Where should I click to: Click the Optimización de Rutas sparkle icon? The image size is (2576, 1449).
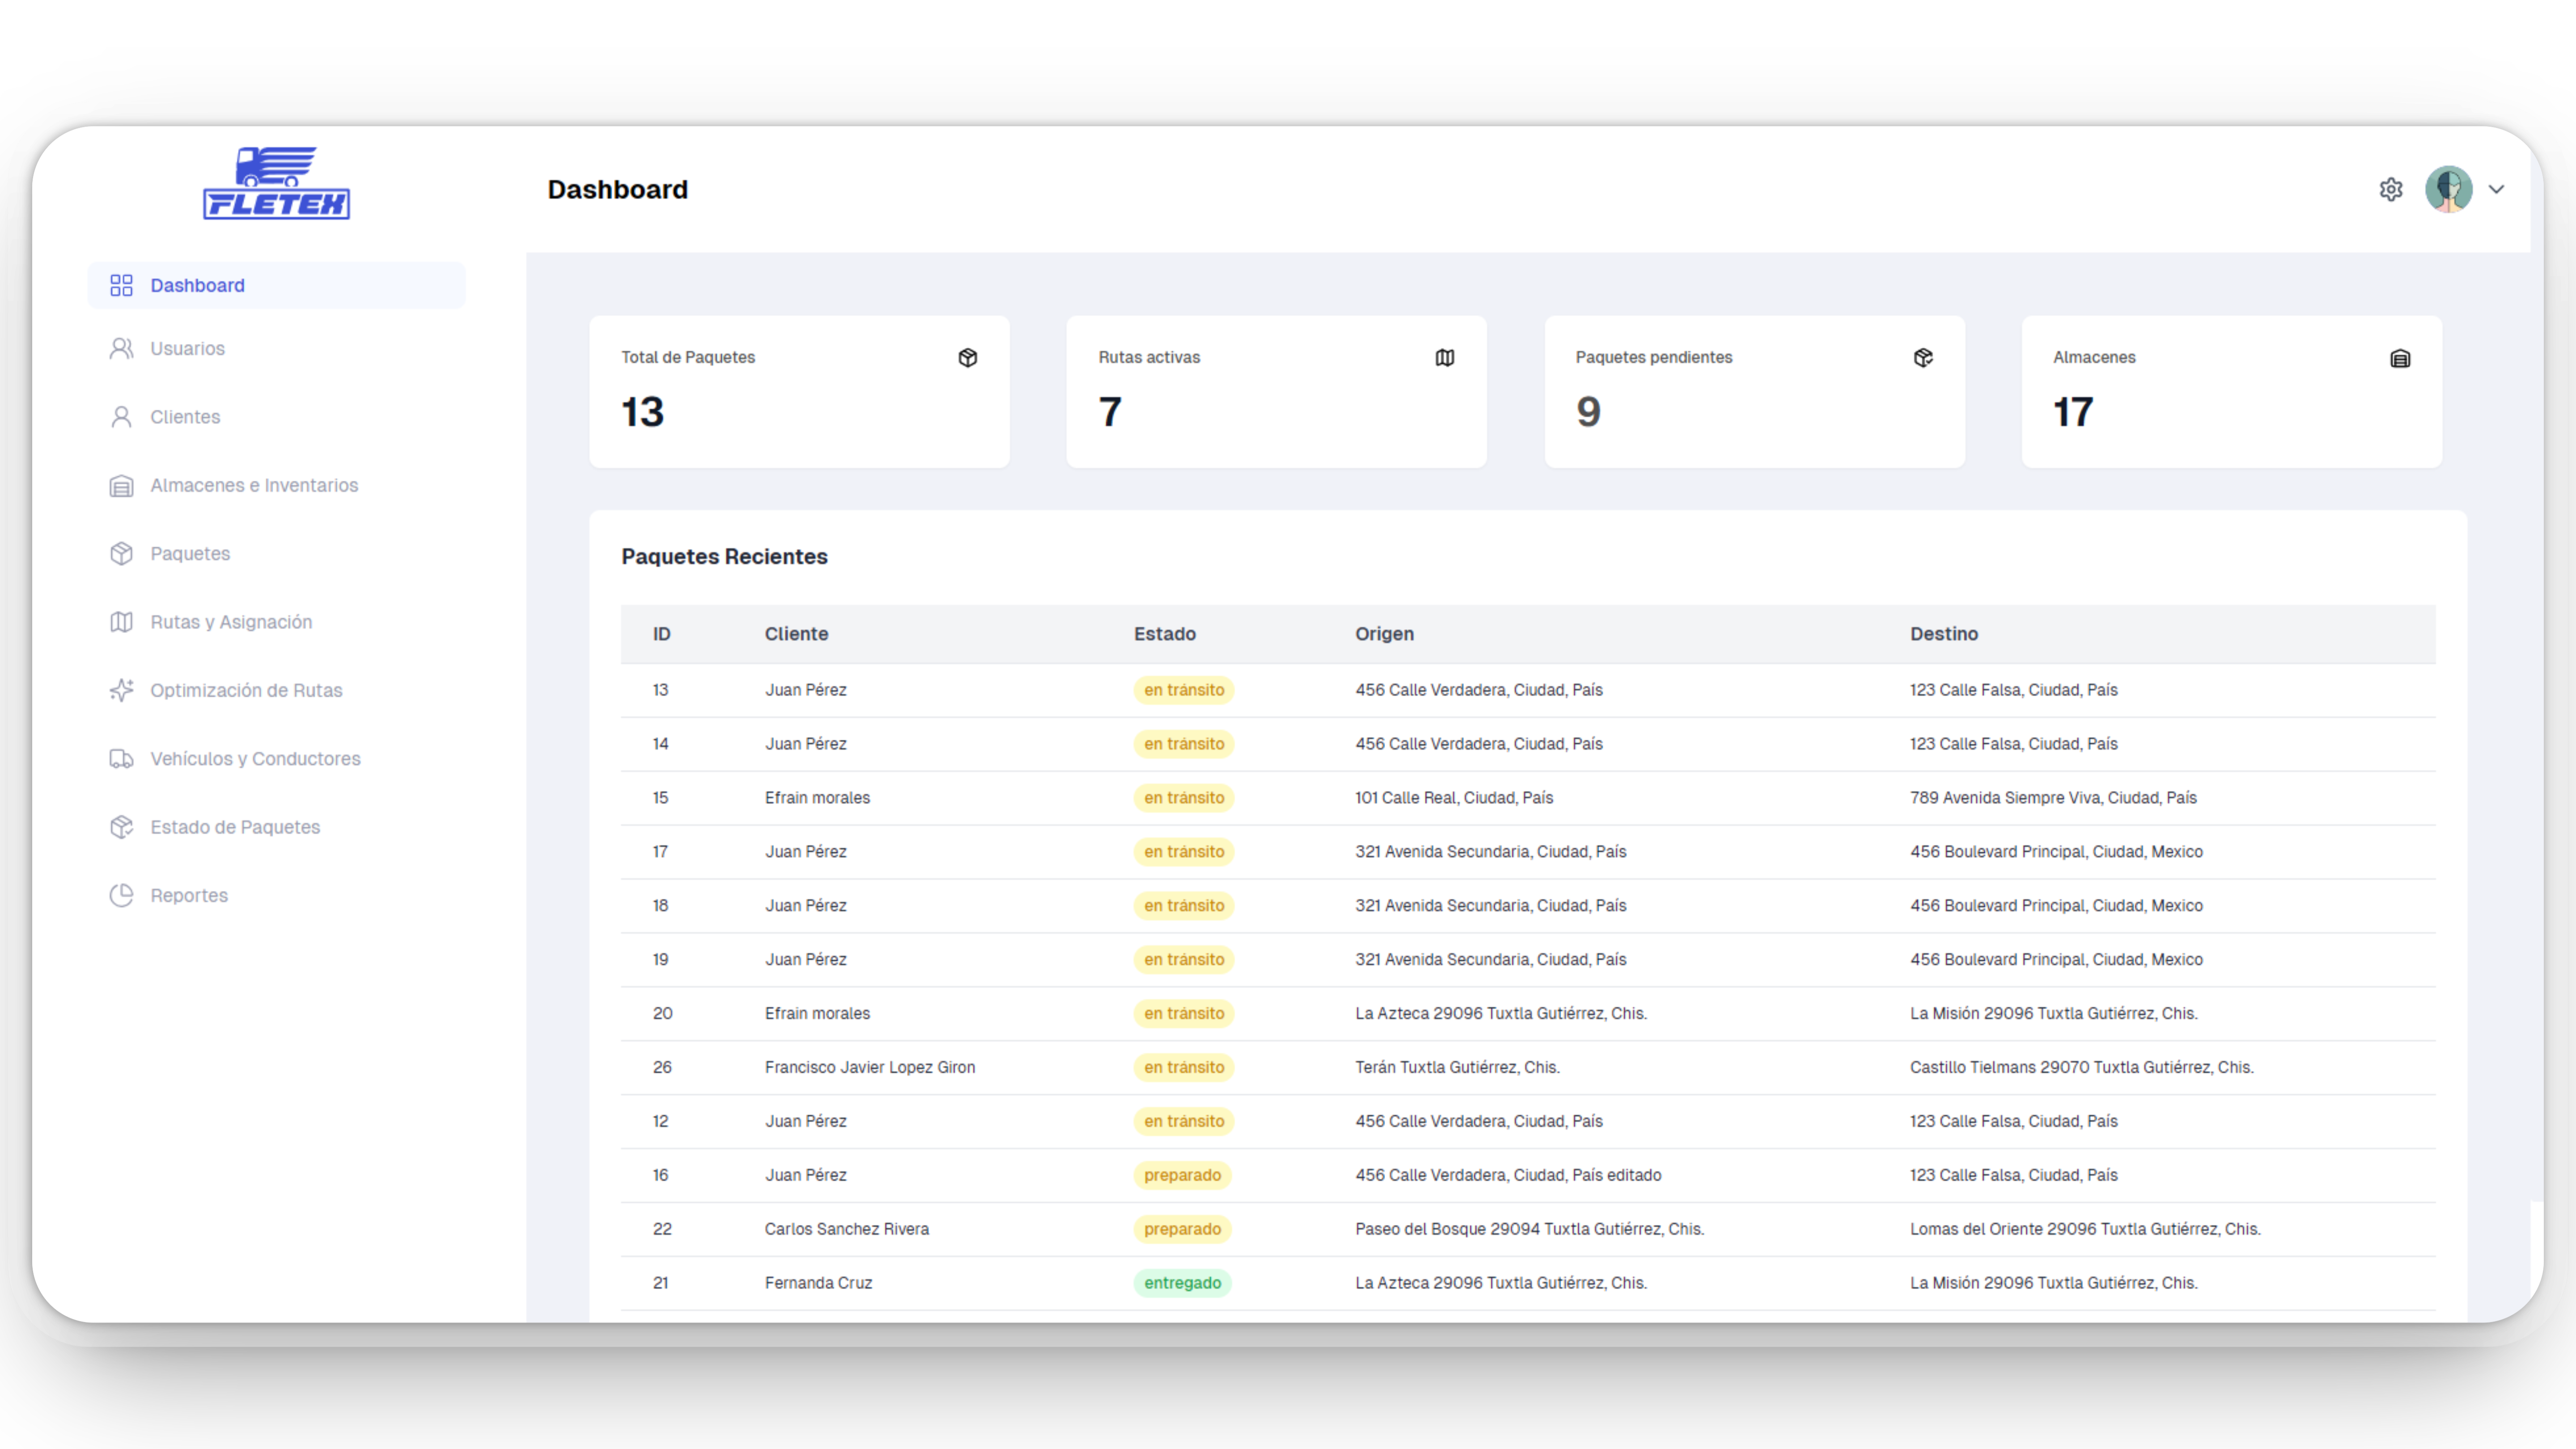pos(121,691)
